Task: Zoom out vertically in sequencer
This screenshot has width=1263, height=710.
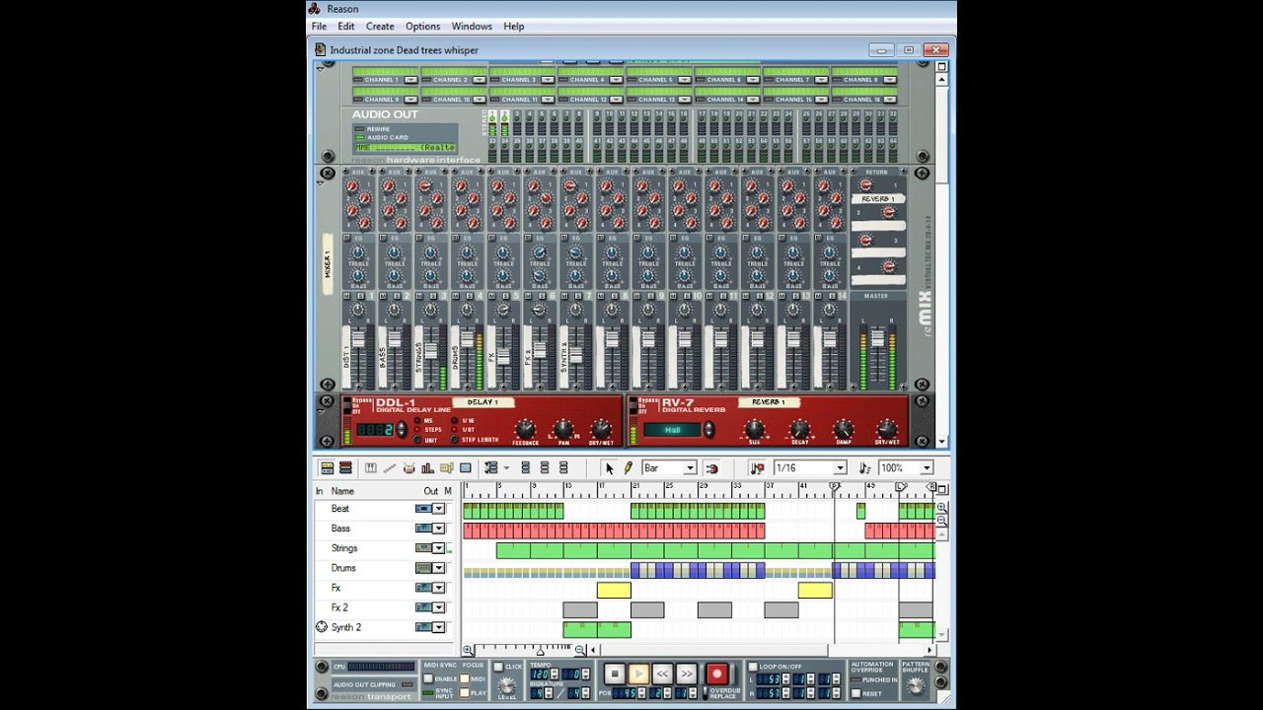Action: 941,521
